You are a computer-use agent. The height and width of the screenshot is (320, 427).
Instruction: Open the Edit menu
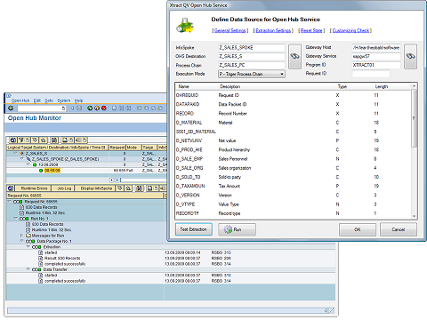[x=37, y=100]
